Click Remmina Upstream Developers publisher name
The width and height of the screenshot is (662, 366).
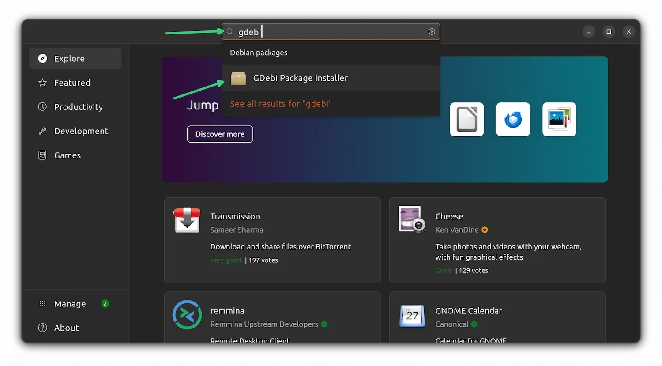pos(264,324)
